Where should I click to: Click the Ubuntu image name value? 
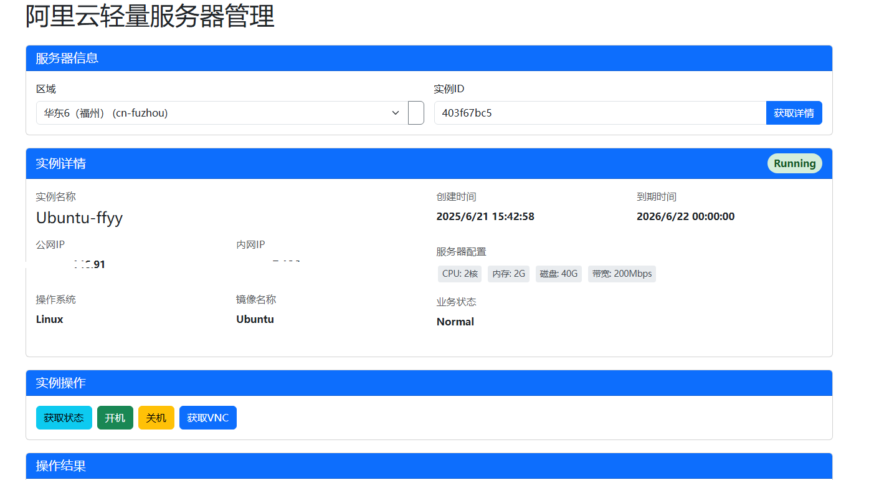click(x=255, y=319)
